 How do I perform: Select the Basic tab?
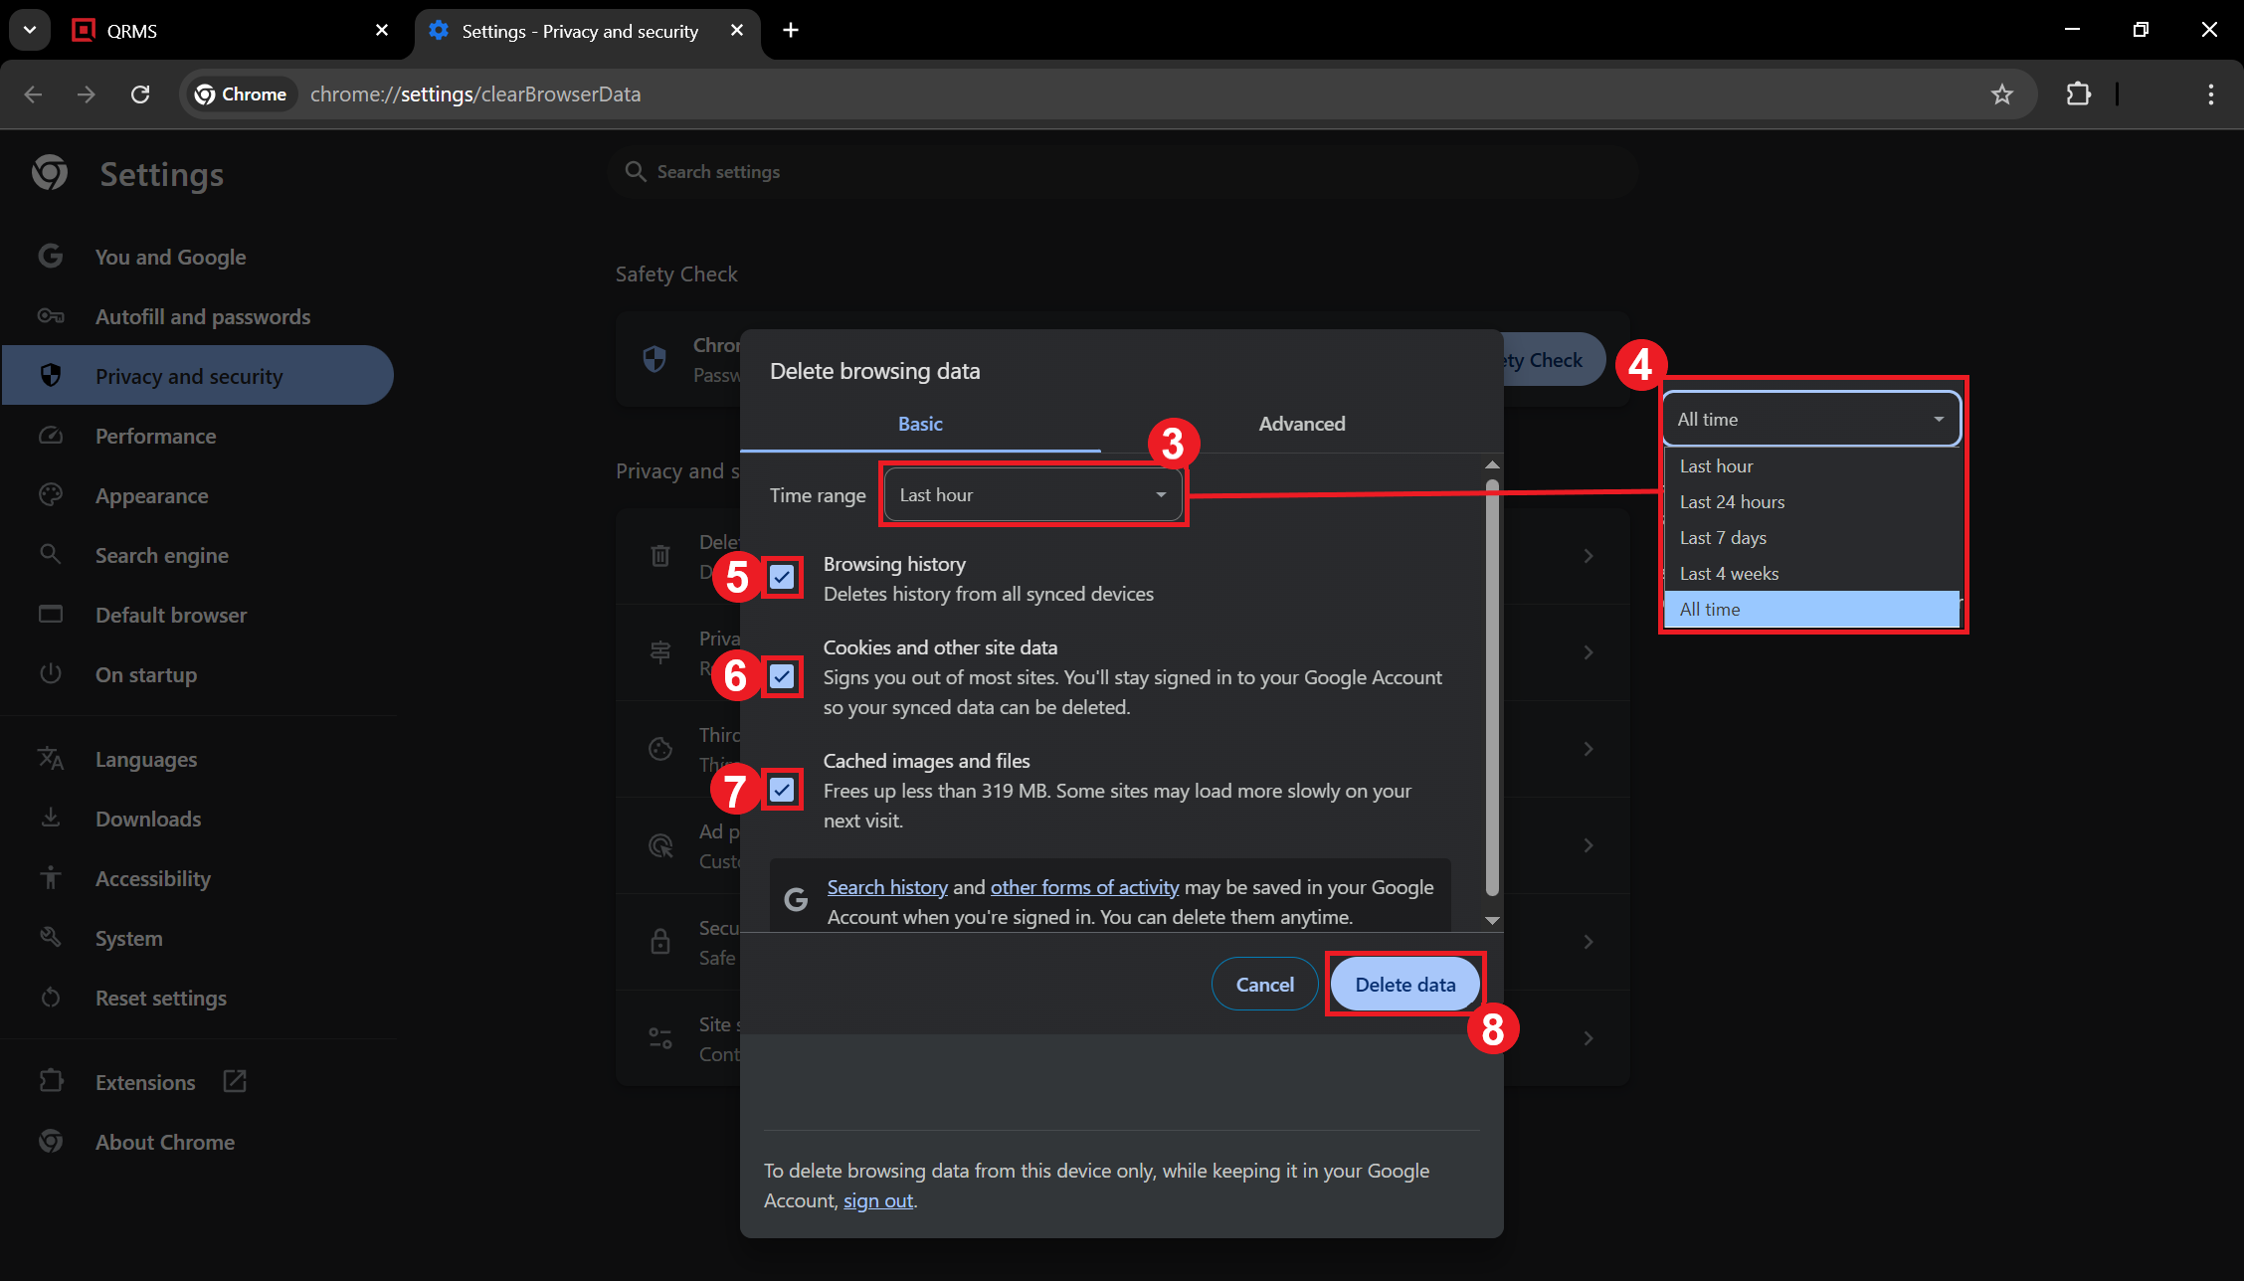tap(920, 424)
